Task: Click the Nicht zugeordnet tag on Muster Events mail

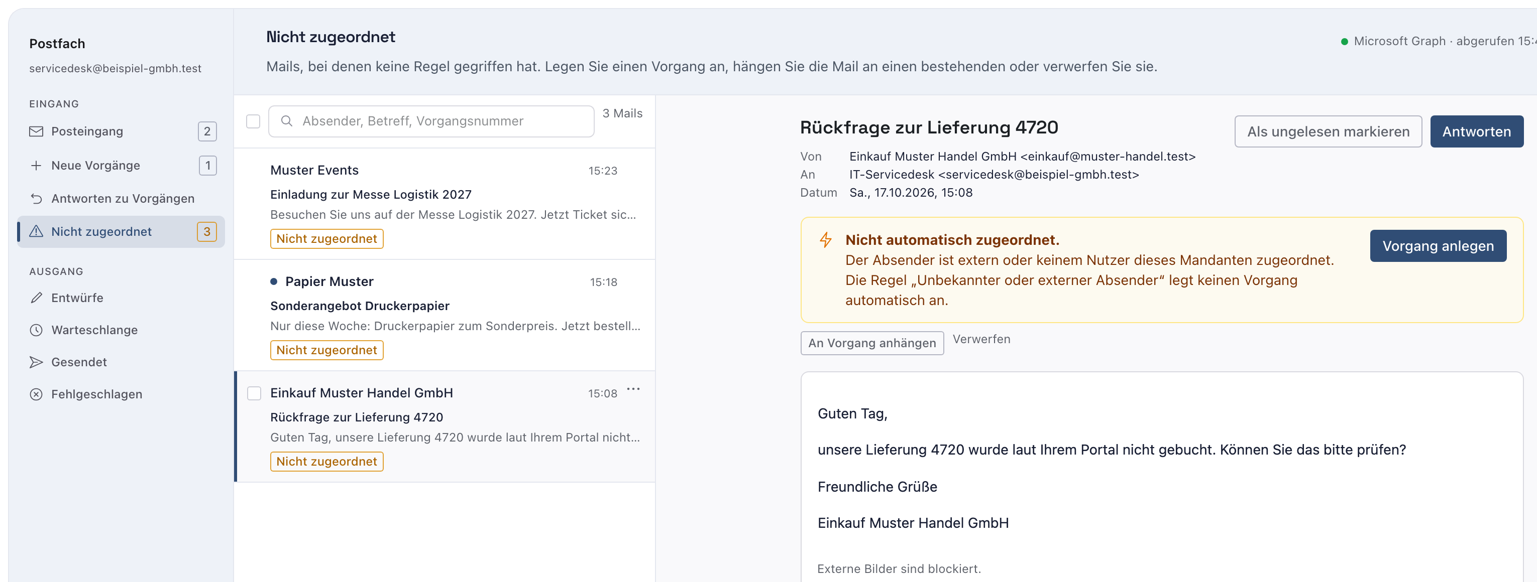Action: coord(326,238)
